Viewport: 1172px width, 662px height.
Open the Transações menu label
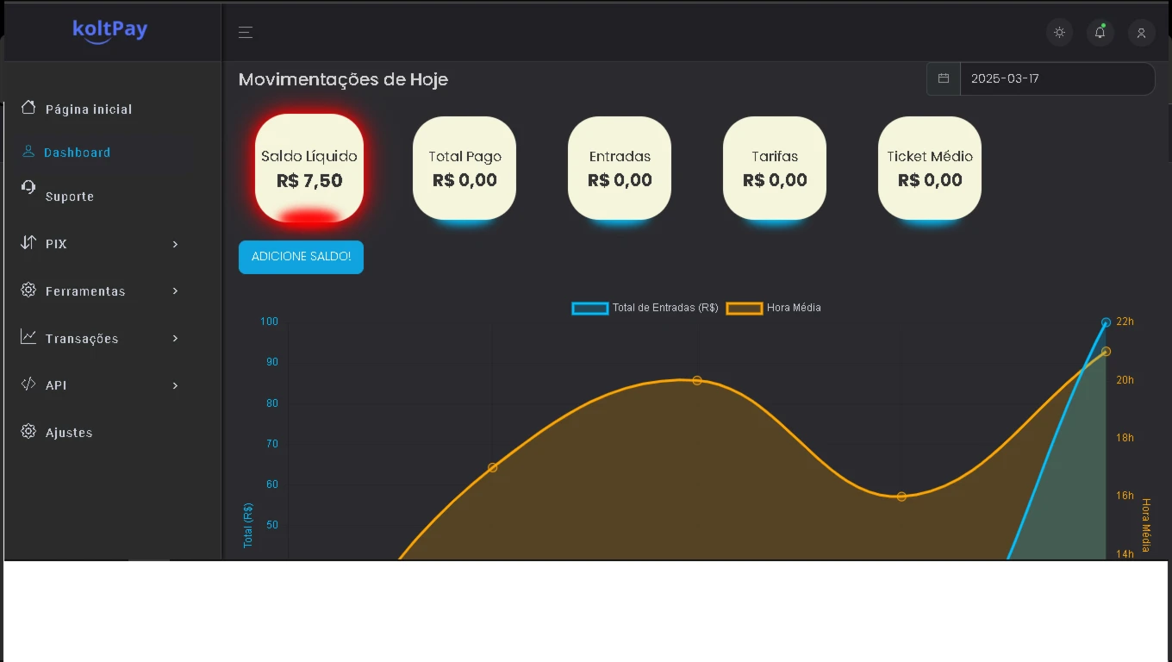coord(82,339)
